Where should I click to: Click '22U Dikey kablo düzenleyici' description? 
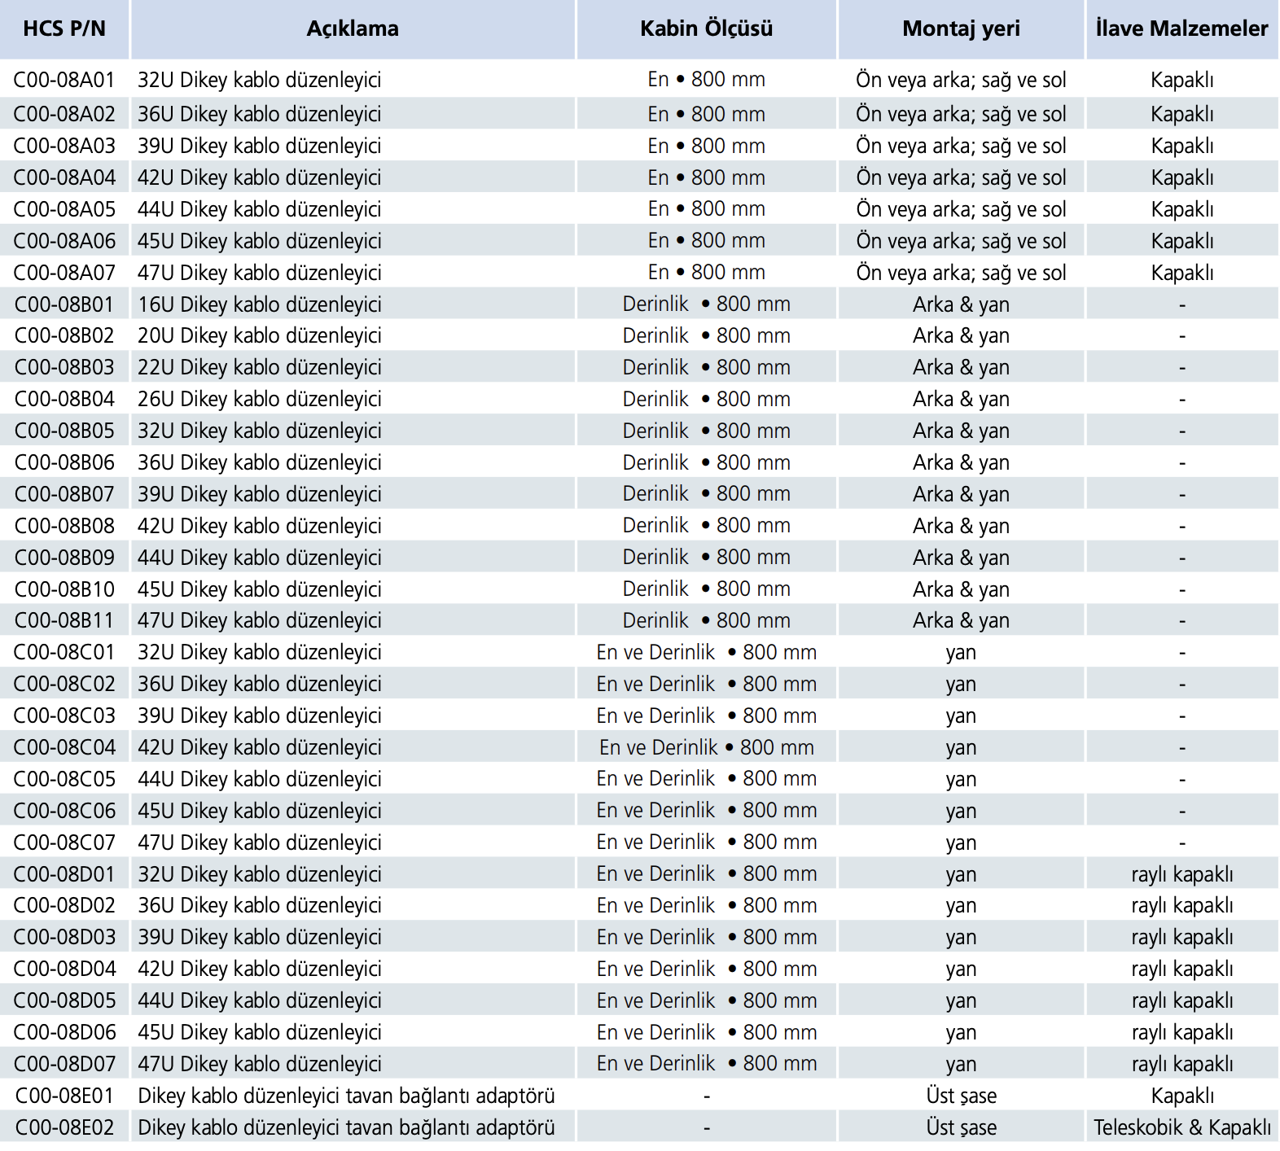[x=259, y=368]
